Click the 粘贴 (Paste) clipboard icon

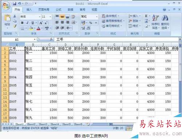7,18
